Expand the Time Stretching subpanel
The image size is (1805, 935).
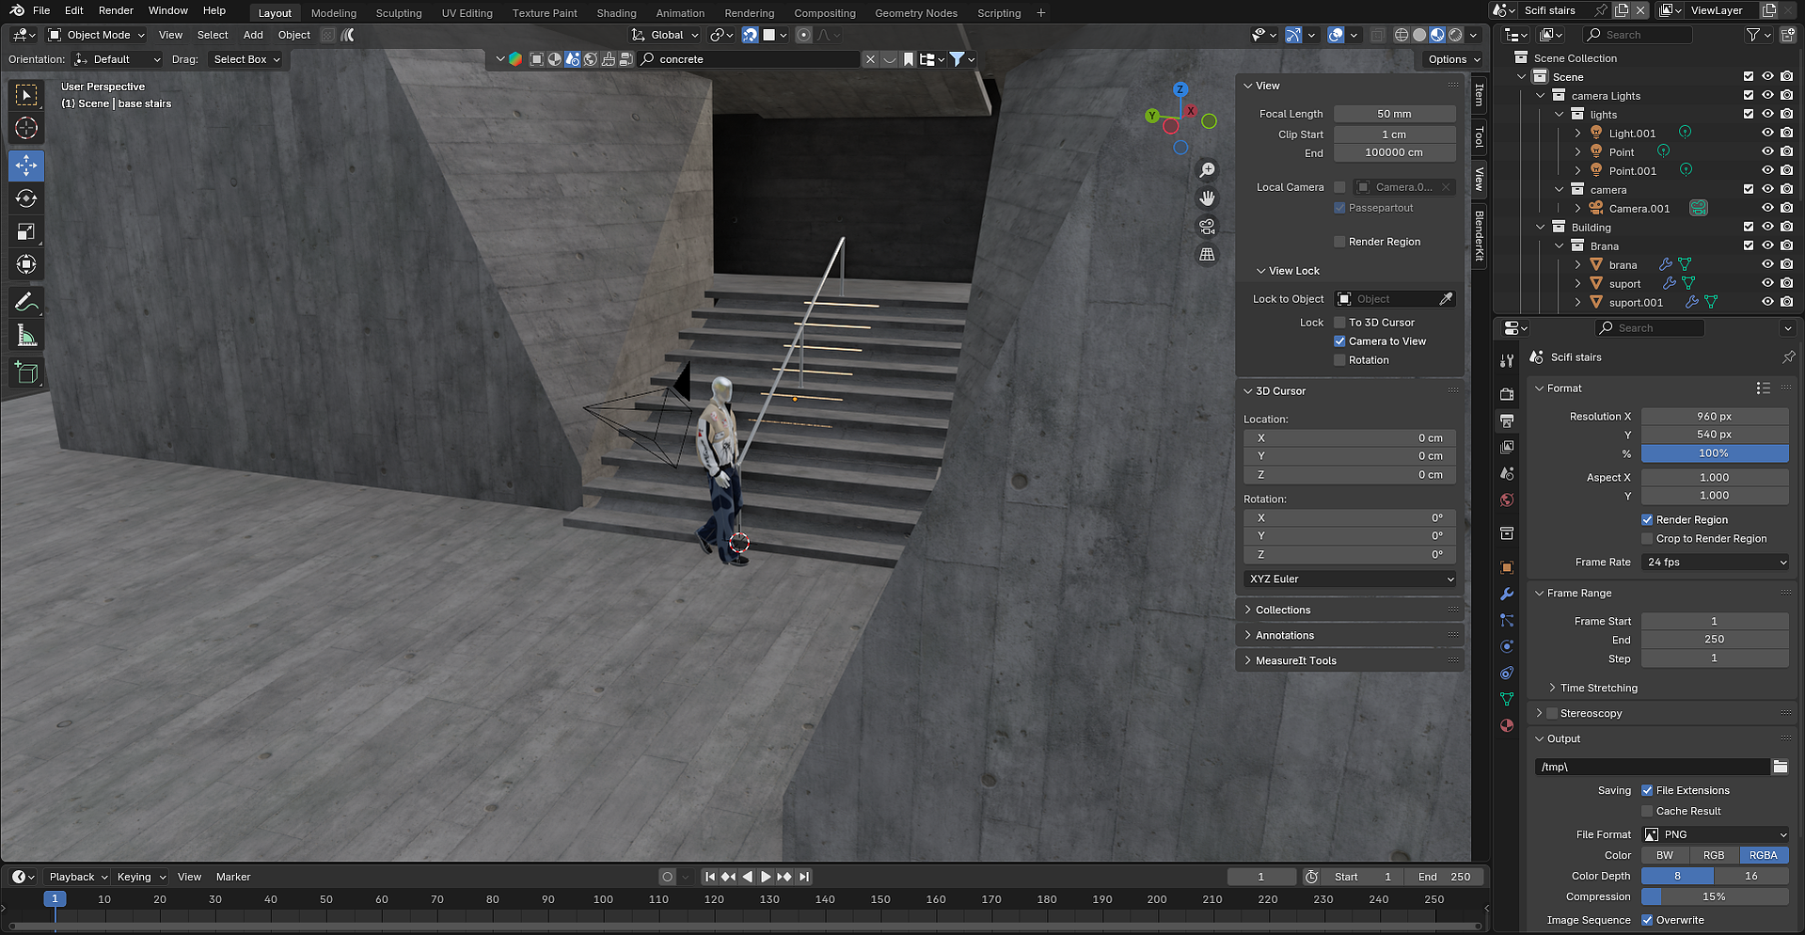1598,688
